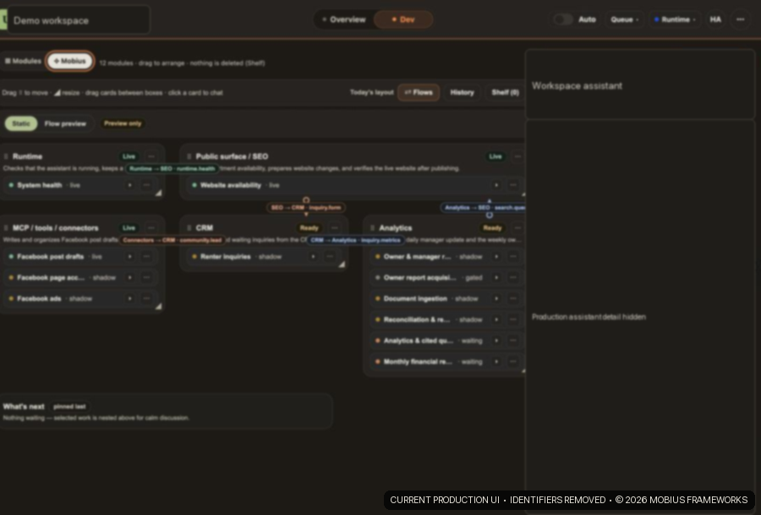Run the Reconciliation card
The width and height of the screenshot is (761, 515).
pos(496,320)
